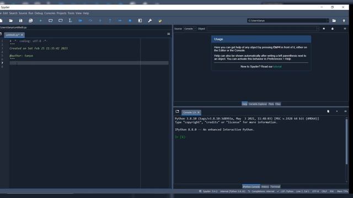Open the Source menu
This screenshot has width=353, height=198.
[23, 13]
